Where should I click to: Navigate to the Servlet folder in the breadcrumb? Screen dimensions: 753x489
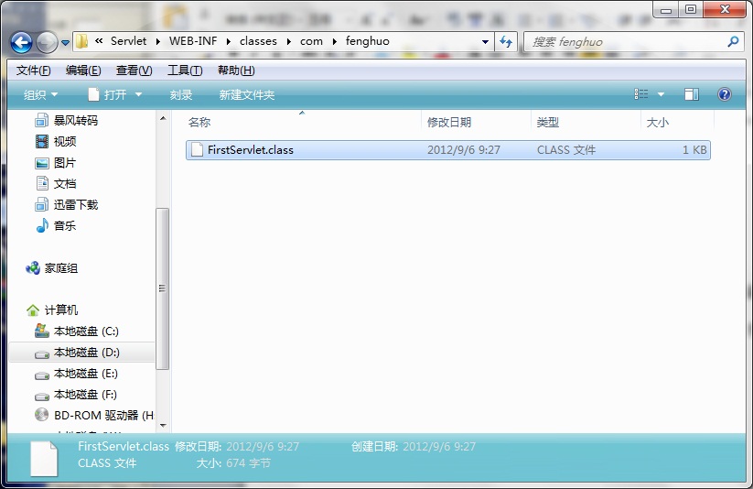coord(128,41)
